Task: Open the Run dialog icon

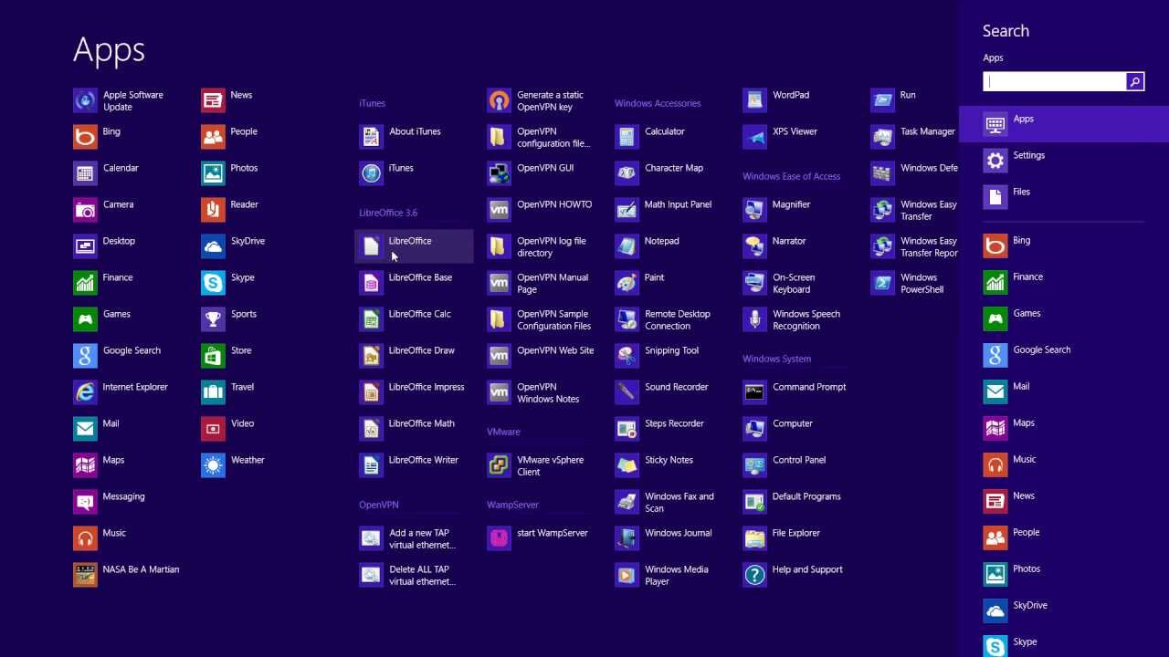Action: pyautogui.click(x=882, y=100)
